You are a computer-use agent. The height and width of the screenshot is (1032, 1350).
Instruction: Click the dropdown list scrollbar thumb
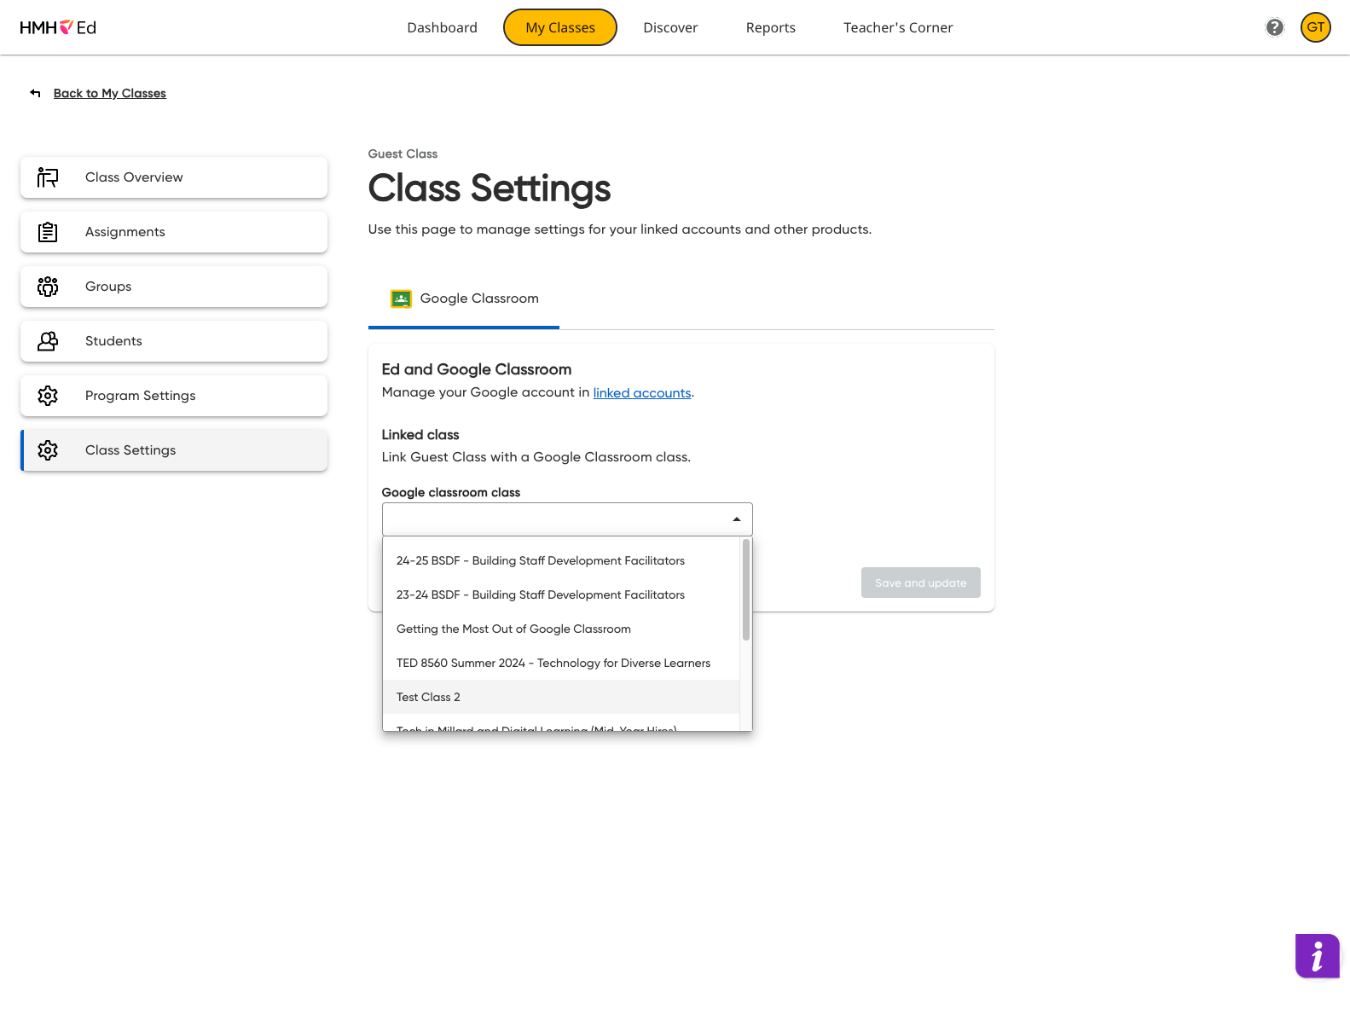(746, 589)
